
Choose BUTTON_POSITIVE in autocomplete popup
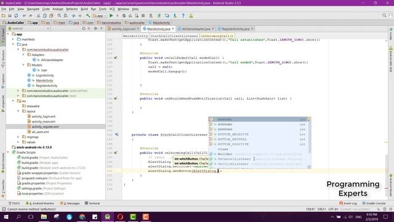click(260, 144)
